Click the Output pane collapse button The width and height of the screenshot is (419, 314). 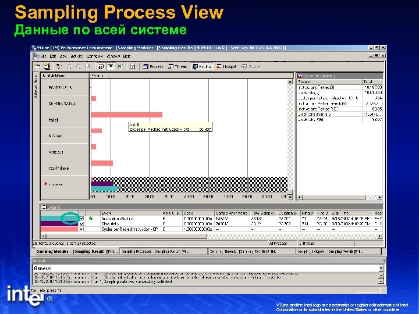383,261
